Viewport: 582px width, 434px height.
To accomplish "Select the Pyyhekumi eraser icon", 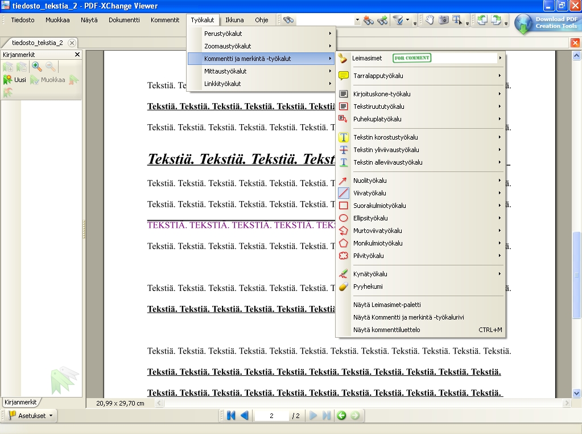I will pyautogui.click(x=344, y=286).
